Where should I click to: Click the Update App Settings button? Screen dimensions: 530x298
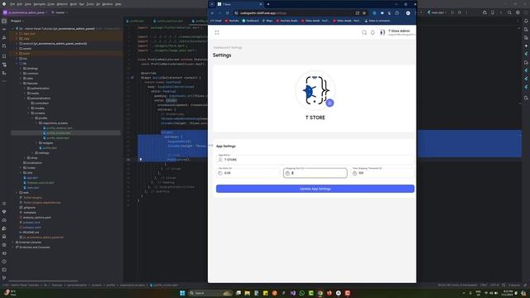[315, 189]
